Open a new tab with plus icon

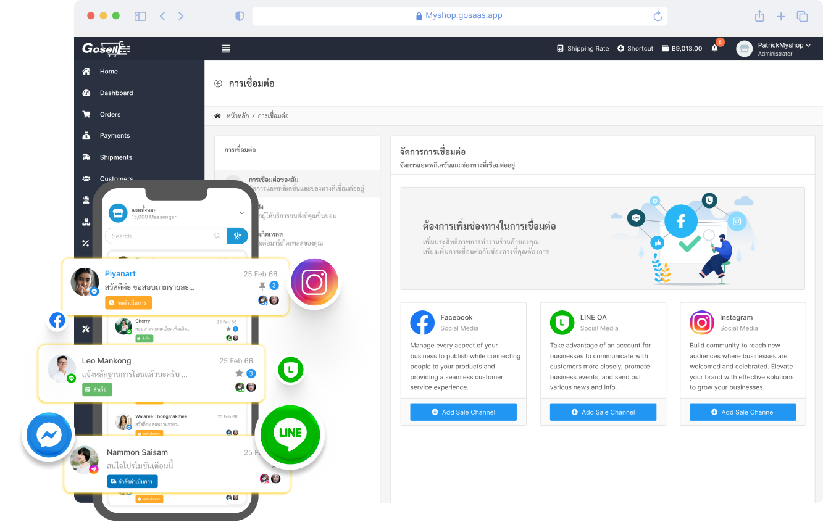781,17
